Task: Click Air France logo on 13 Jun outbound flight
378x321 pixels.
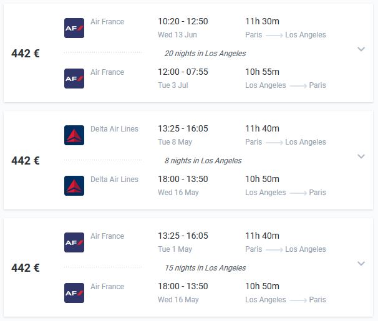Action: pos(74,28)
